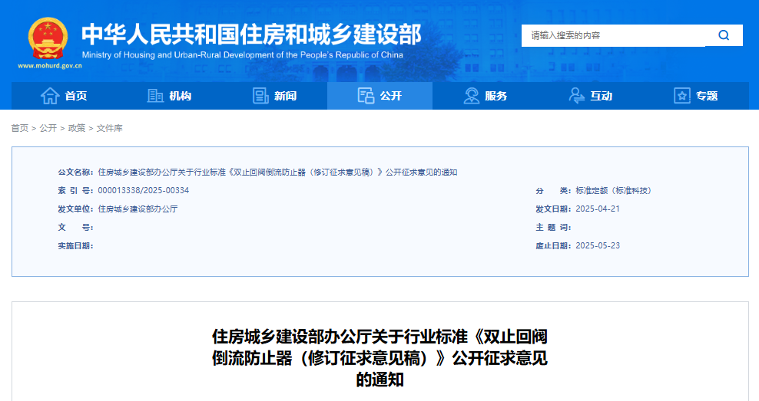Open the 首页 navigation tab
The width and height of the screenshot is (759, 401).
click(65, 96)
